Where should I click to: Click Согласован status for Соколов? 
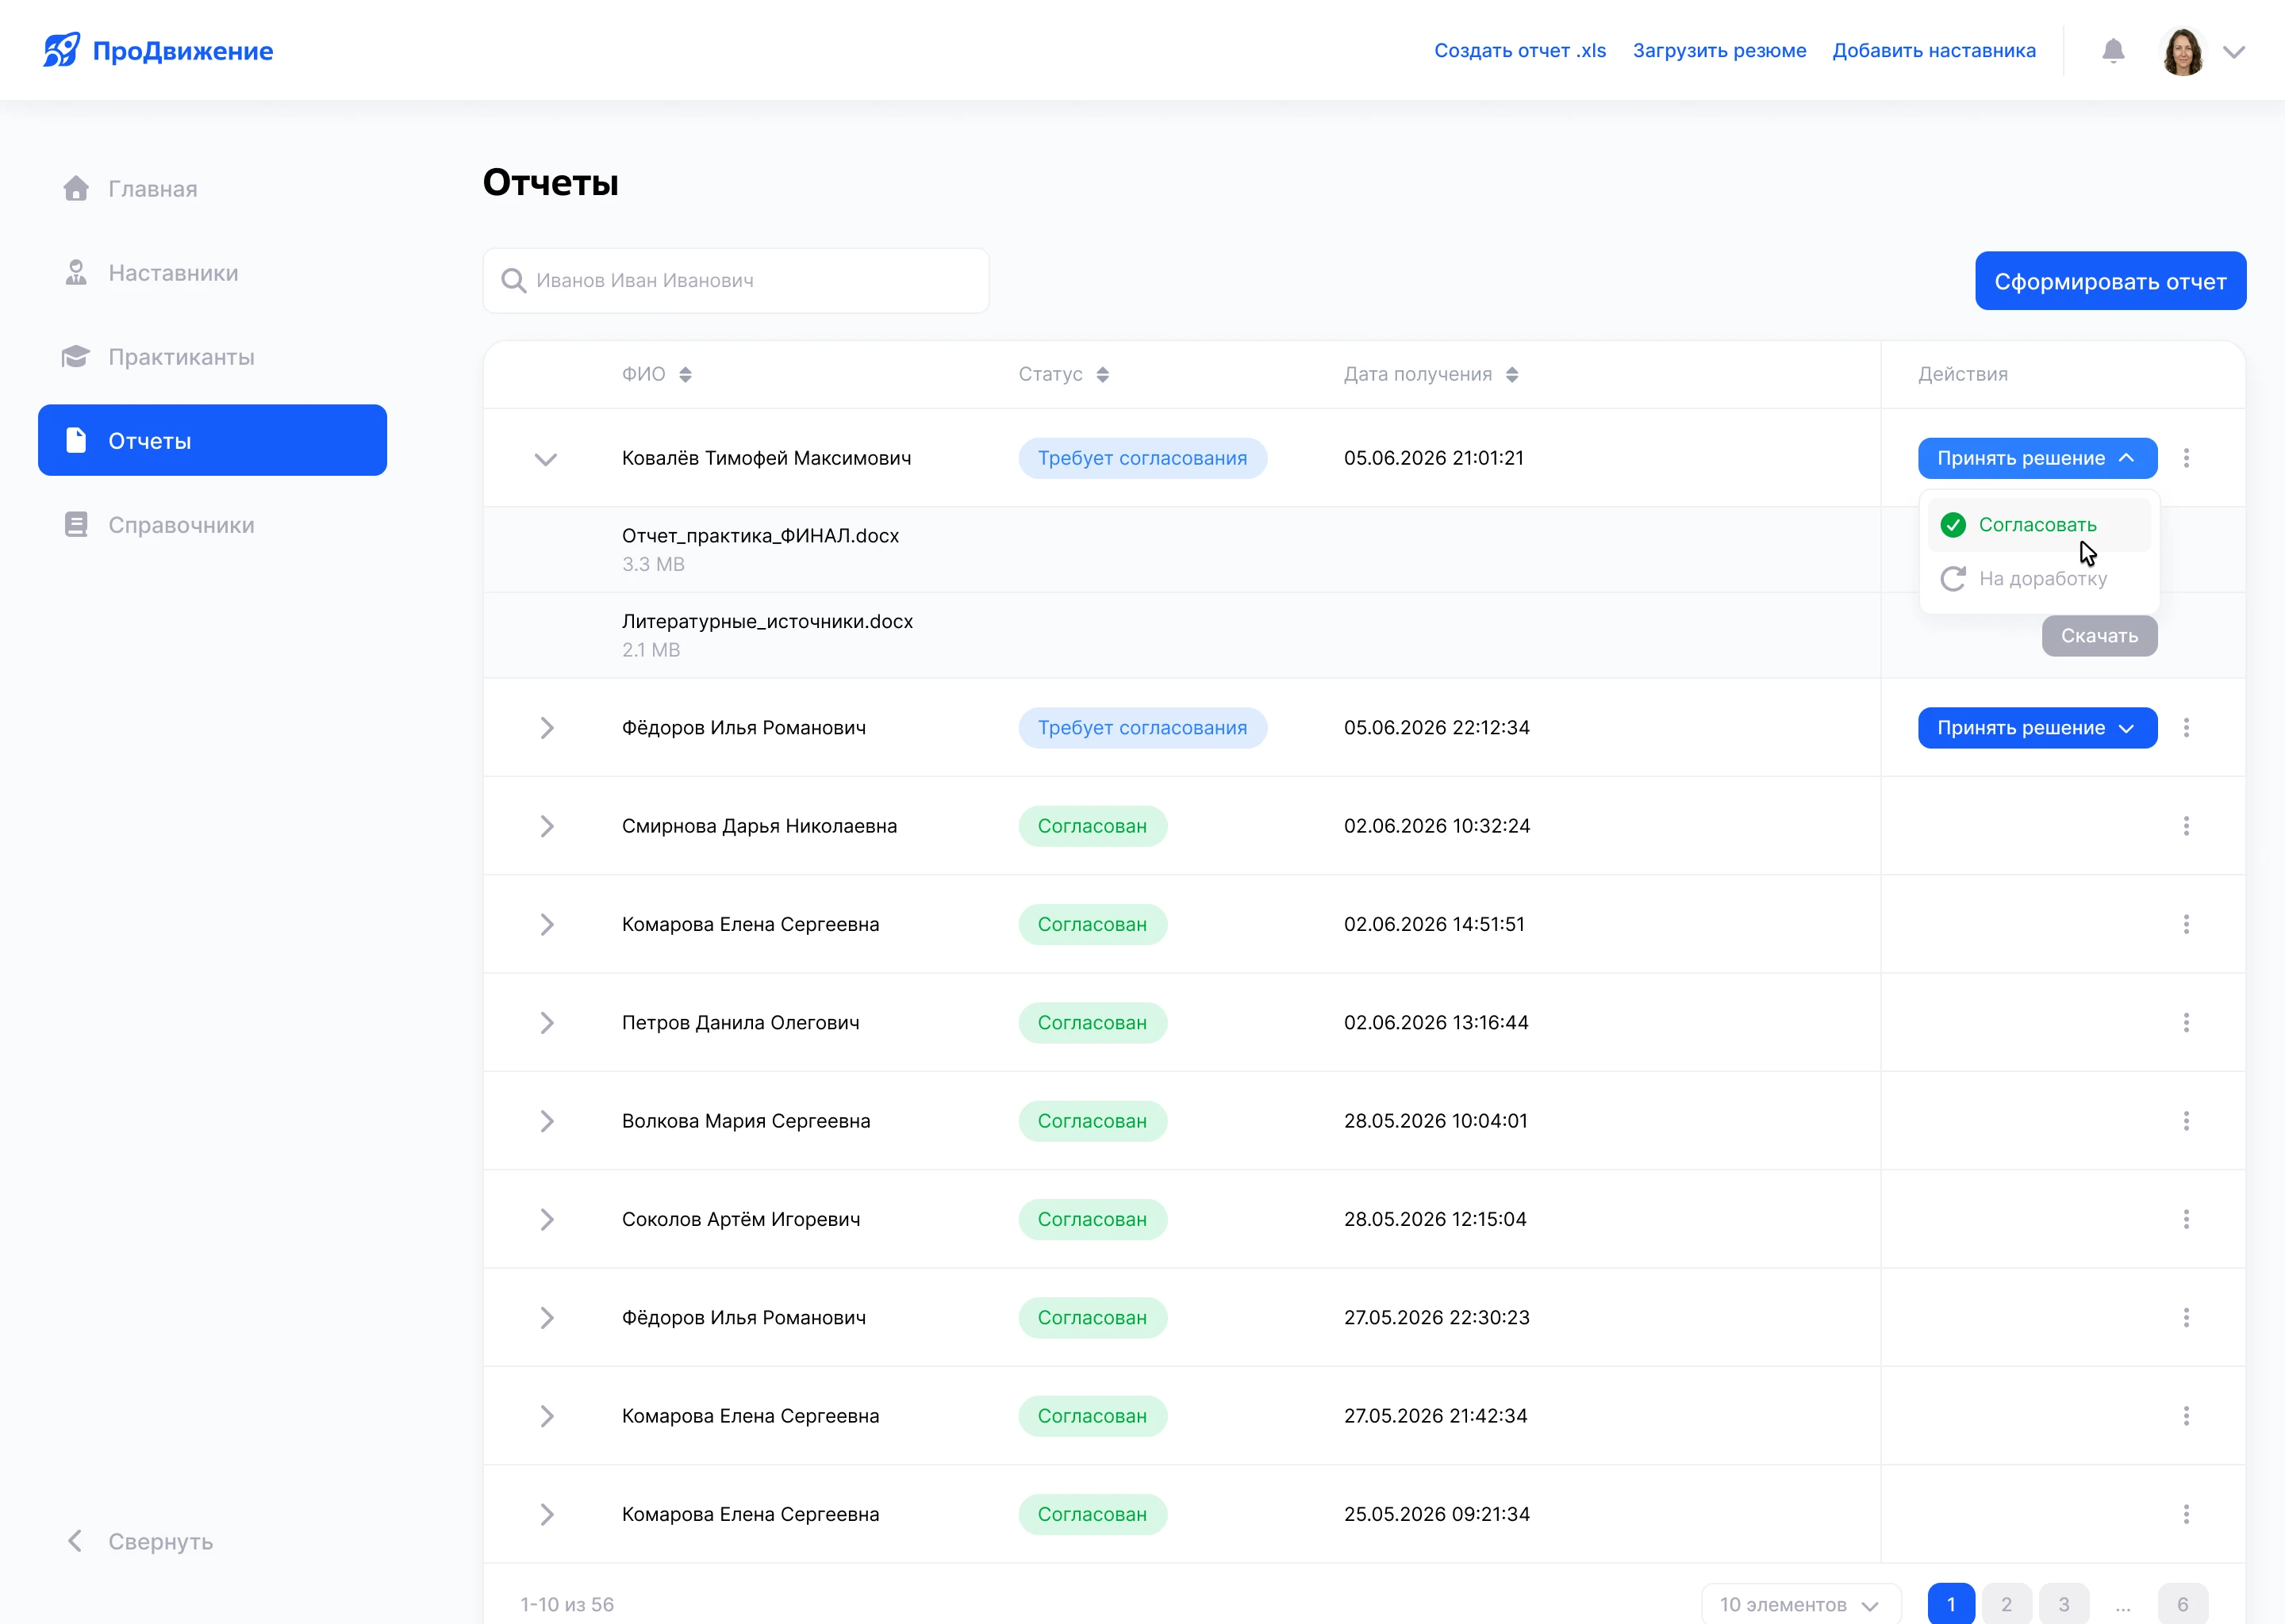(x=1093, y=1219)
